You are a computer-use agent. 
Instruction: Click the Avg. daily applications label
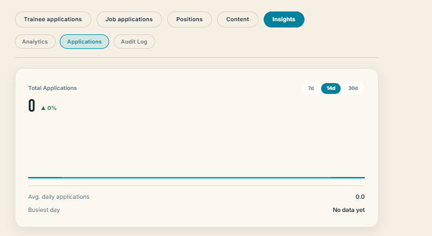[59, 197]
